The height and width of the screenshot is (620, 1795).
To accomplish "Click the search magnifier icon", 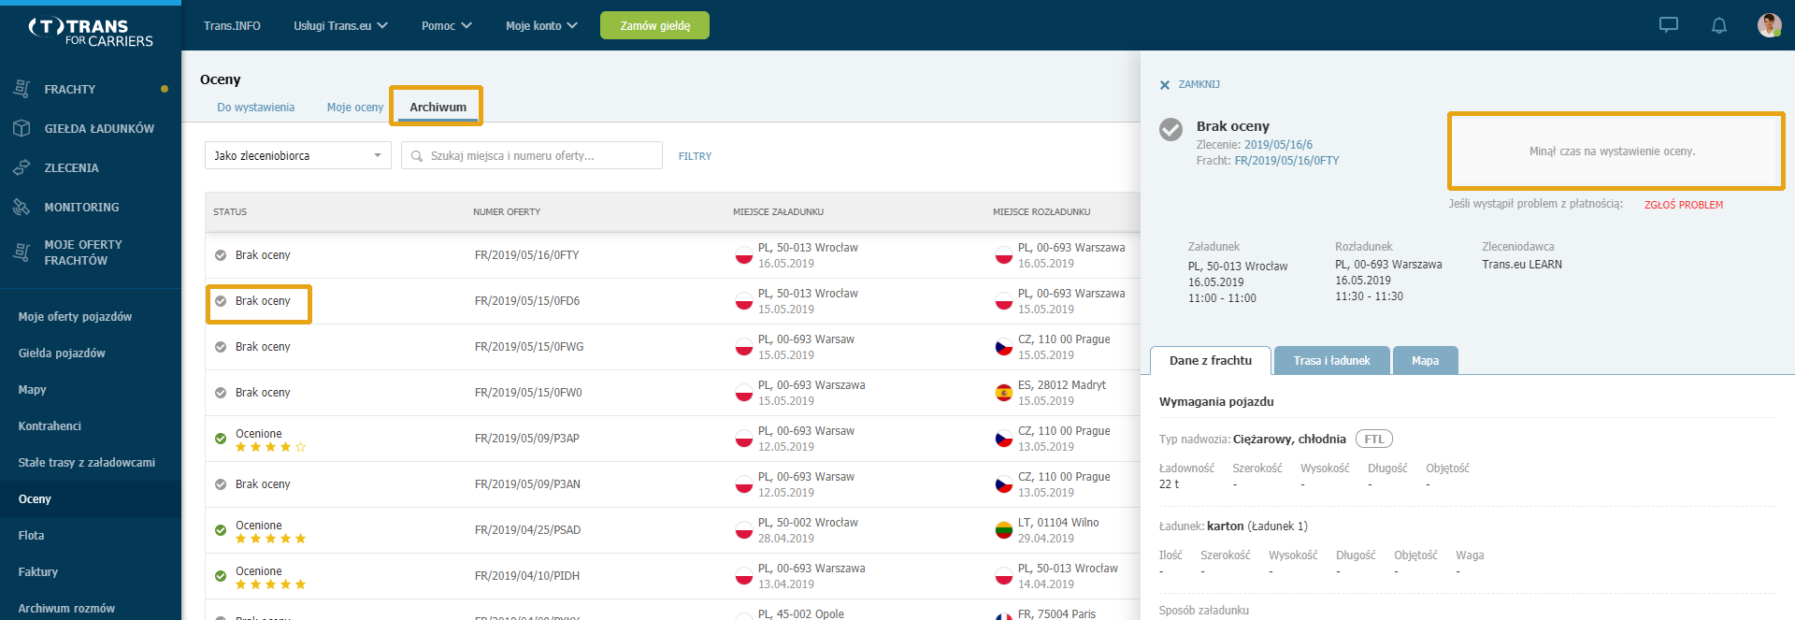I will (417, 156).
